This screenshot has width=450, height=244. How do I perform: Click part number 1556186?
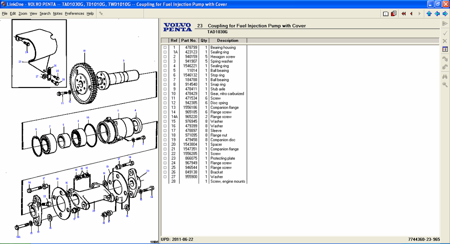tap(190, 108)
